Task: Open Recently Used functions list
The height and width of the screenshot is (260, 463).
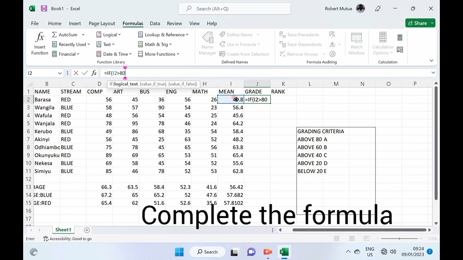Action: [x=71, y=44]
